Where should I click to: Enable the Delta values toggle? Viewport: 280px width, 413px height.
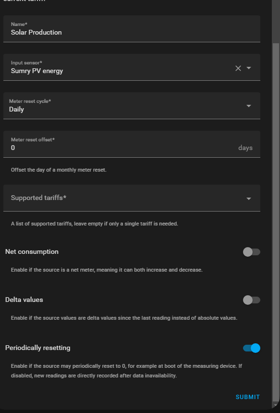click(x=251, y=300)
